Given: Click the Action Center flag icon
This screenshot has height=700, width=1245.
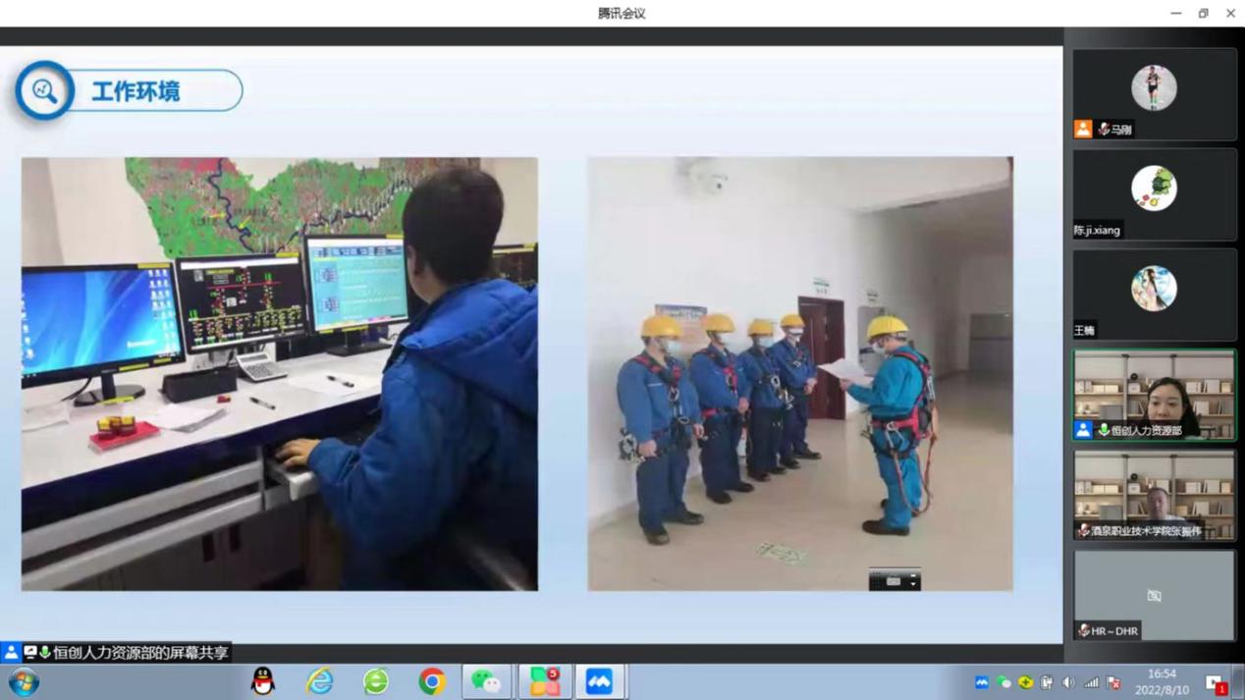Looking at the screenshot, I should pyautogui.click(x=1113, y=682).
